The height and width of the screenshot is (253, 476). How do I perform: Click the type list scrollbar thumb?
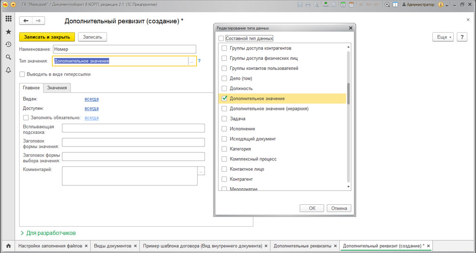[348, 94]
